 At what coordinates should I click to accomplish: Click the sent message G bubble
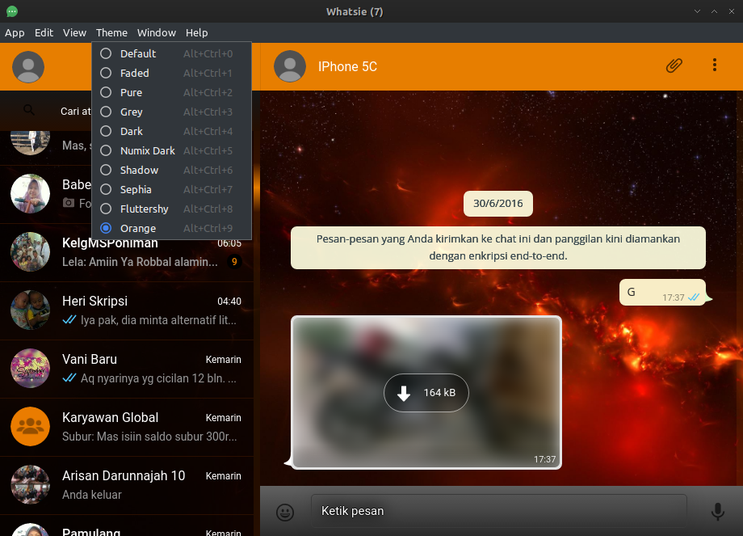point(662,292)
